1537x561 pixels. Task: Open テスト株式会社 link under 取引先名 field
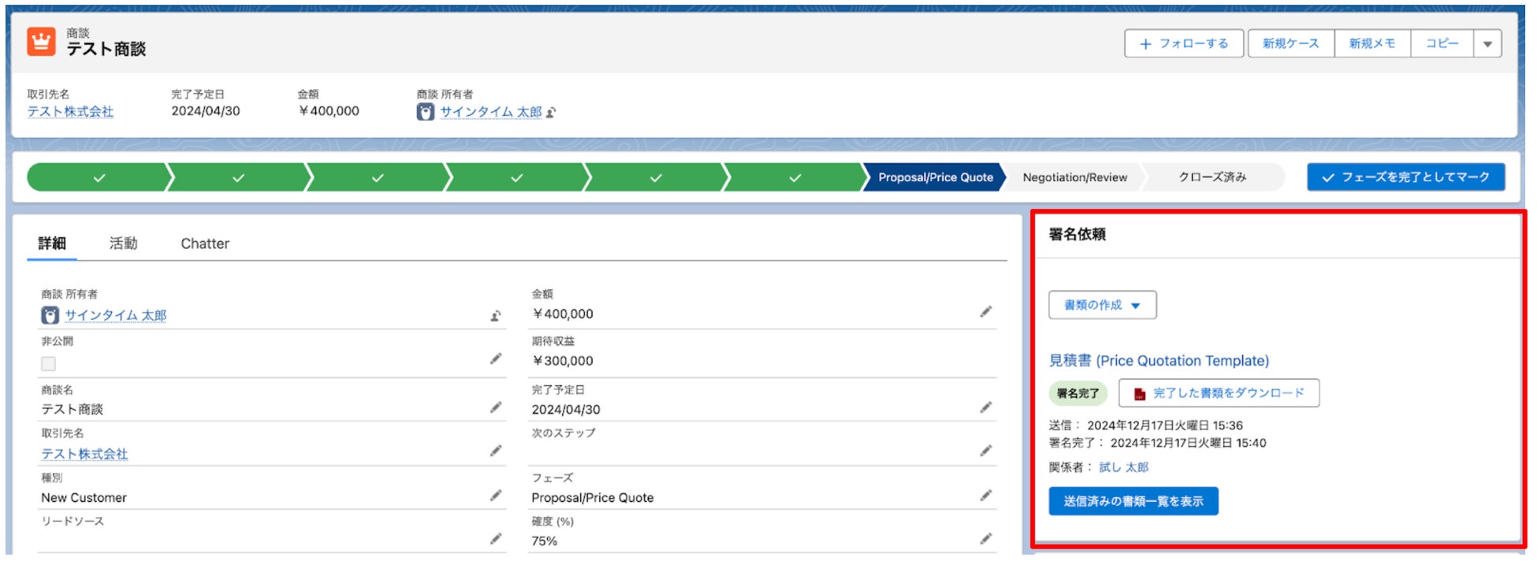(x=84, y=454)
